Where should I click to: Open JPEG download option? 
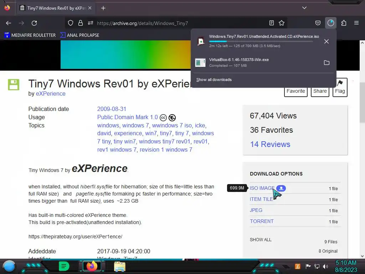tap(256, 210)
